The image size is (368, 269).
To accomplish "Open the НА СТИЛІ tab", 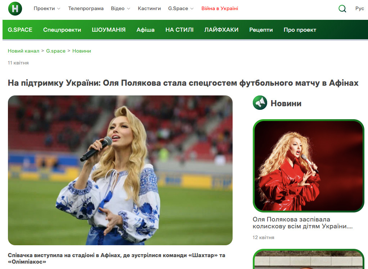I will click(179, 30).
